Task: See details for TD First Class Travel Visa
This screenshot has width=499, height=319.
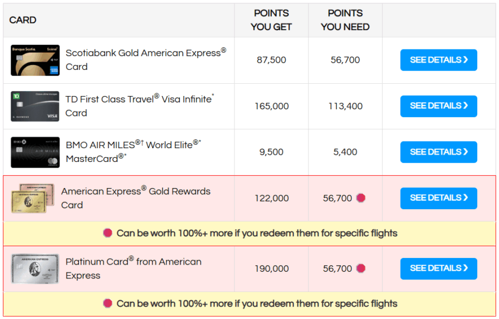Action: (x=438, y=106)
